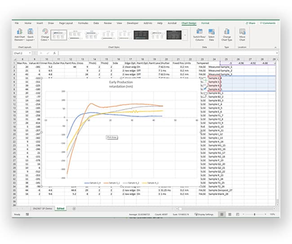The height and width of the screenshot is (244, 292).
Task: Select the Edited sheet tab
Action: tap(61, 209)
